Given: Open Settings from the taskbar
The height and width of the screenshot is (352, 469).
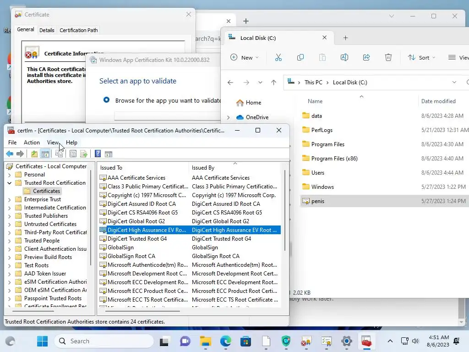Looking at the screenshot, I should pos(346,341).
